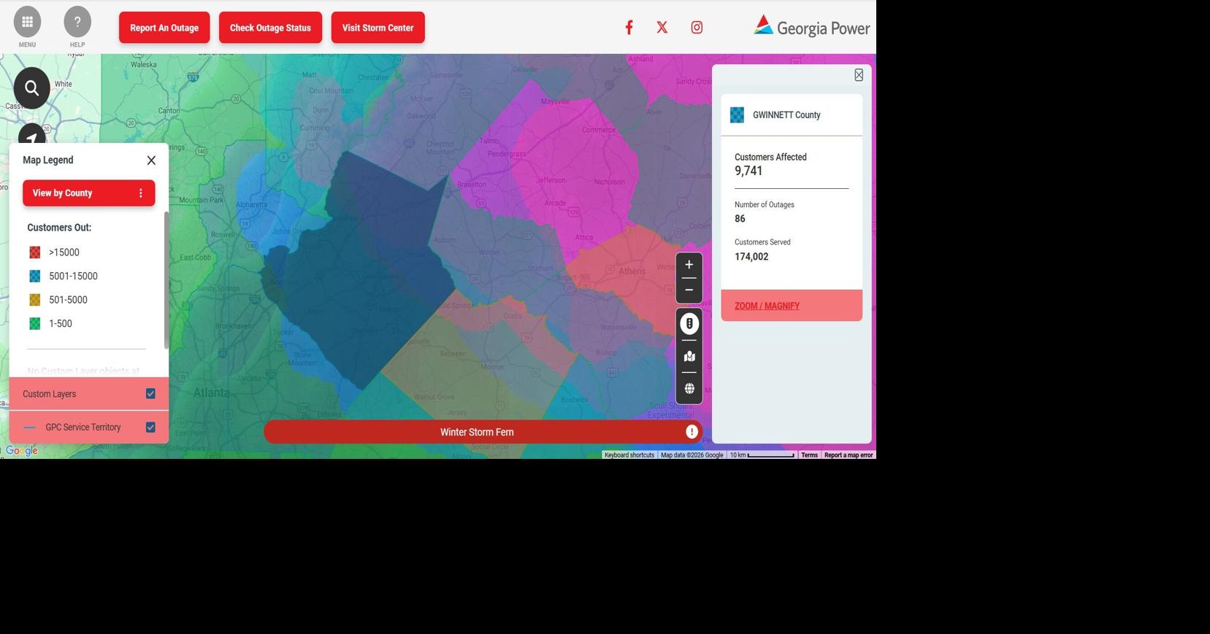Viewport: 1210px width, 634px height.
Task: Open Georgia Power's Instagram page
Action: (697, 28)
